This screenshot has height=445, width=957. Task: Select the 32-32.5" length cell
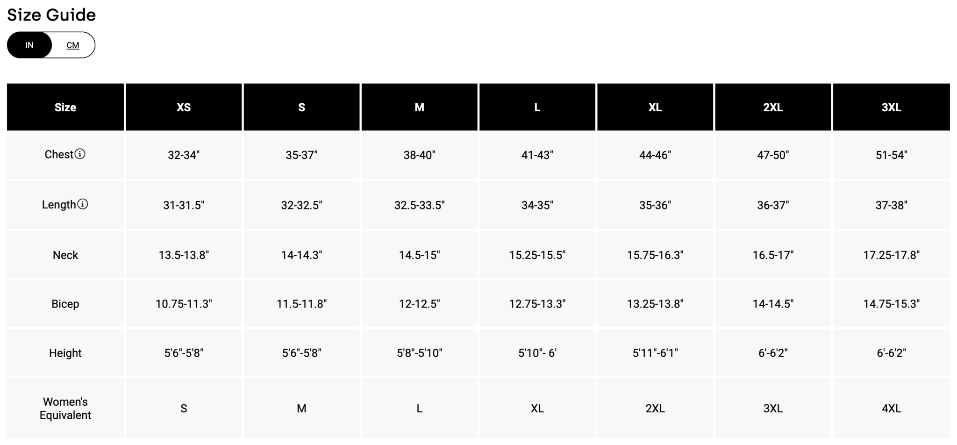[301, 205]
